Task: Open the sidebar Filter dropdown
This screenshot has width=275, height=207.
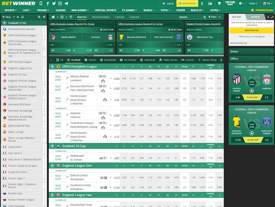Action: [x=9, y=17]
